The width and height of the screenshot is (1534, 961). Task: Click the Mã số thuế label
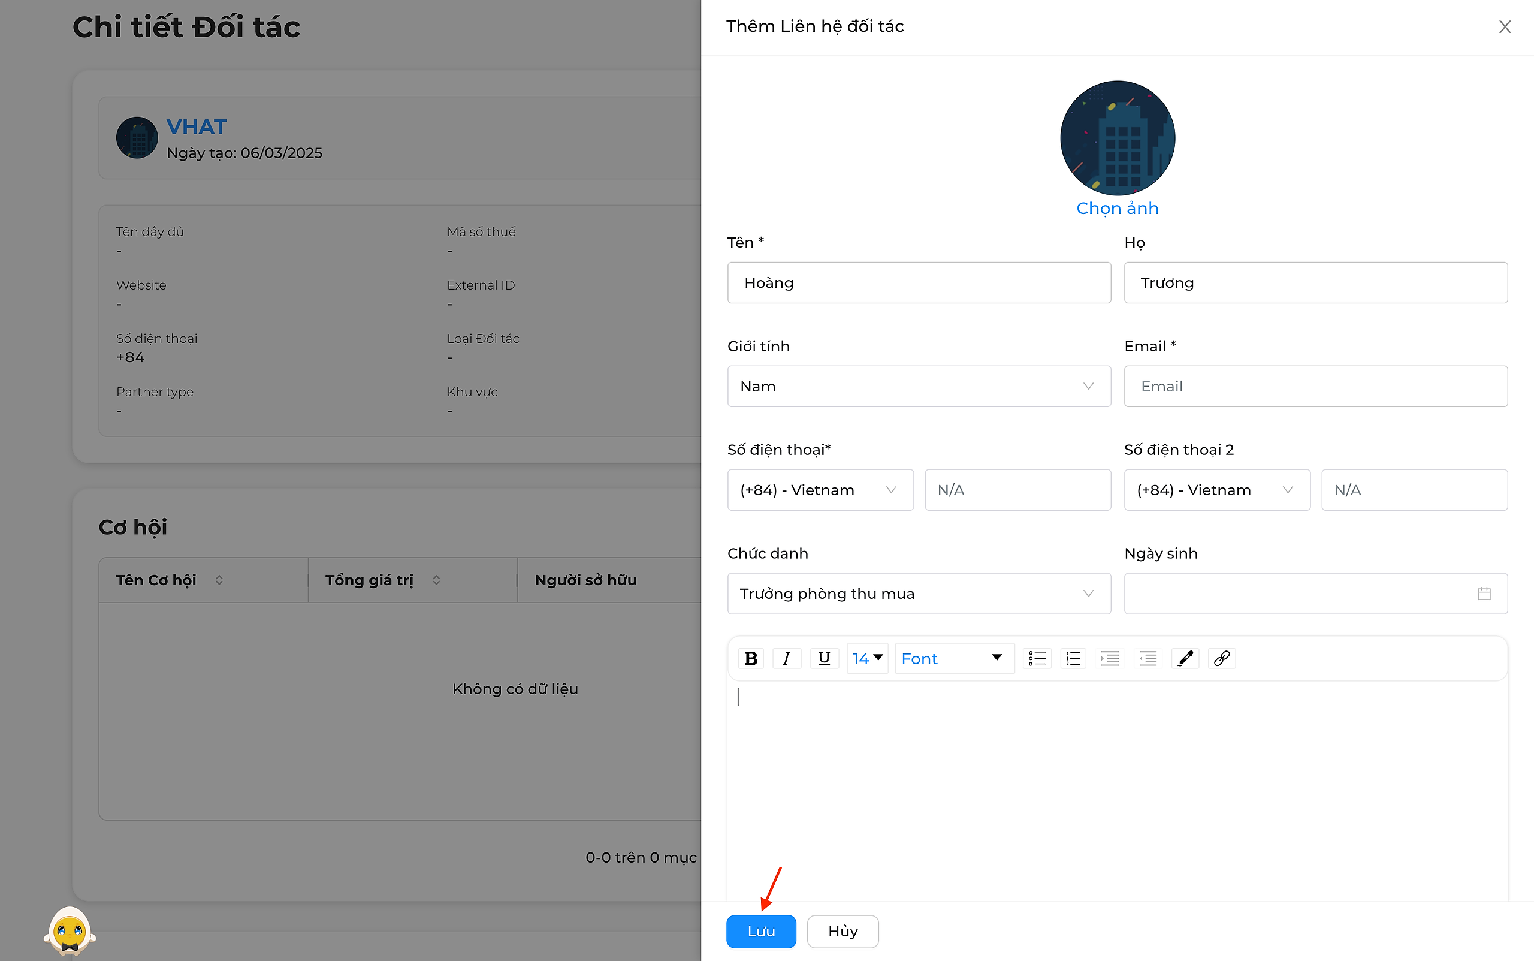click(x=482, y=232)
